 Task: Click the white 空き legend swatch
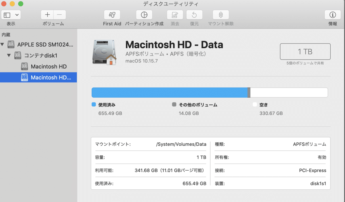[x=254, y=105]
